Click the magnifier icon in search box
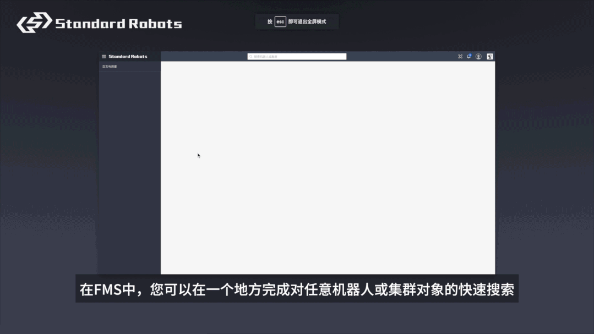The image size is (594, 334). (251, 57)
